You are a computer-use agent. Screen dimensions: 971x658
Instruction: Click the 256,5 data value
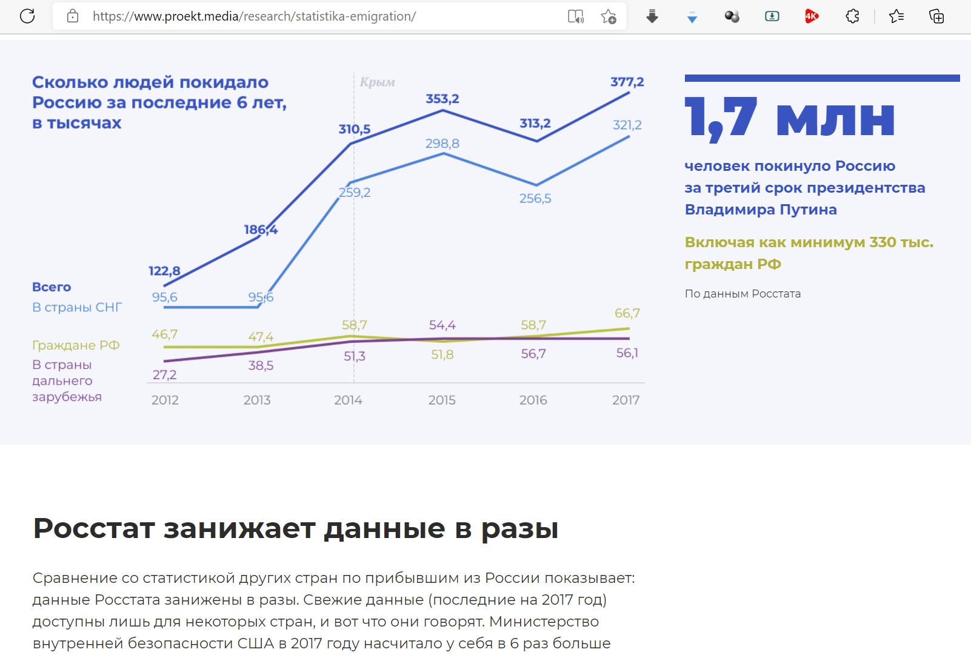535,199
